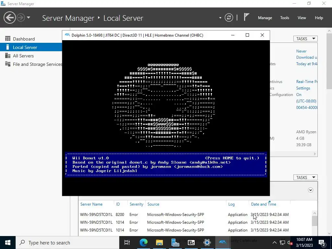Click the events list scrollbar up arrow

click(314, 213)
